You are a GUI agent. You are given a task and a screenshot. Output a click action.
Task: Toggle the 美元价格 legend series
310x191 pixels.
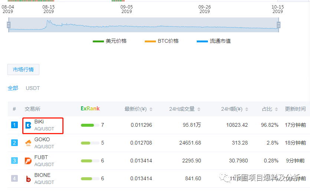(110, 41)
